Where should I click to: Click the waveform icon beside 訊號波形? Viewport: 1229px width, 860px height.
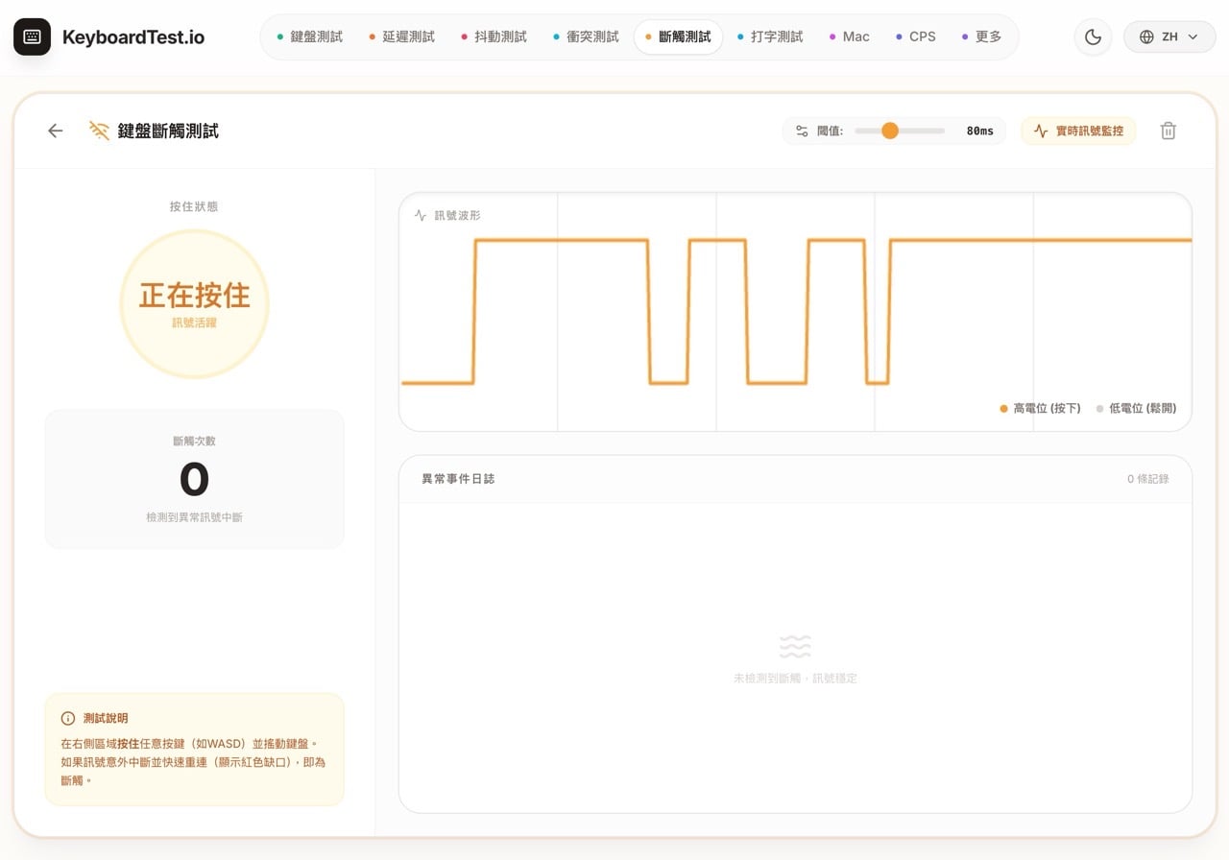[x=418, y=215]
